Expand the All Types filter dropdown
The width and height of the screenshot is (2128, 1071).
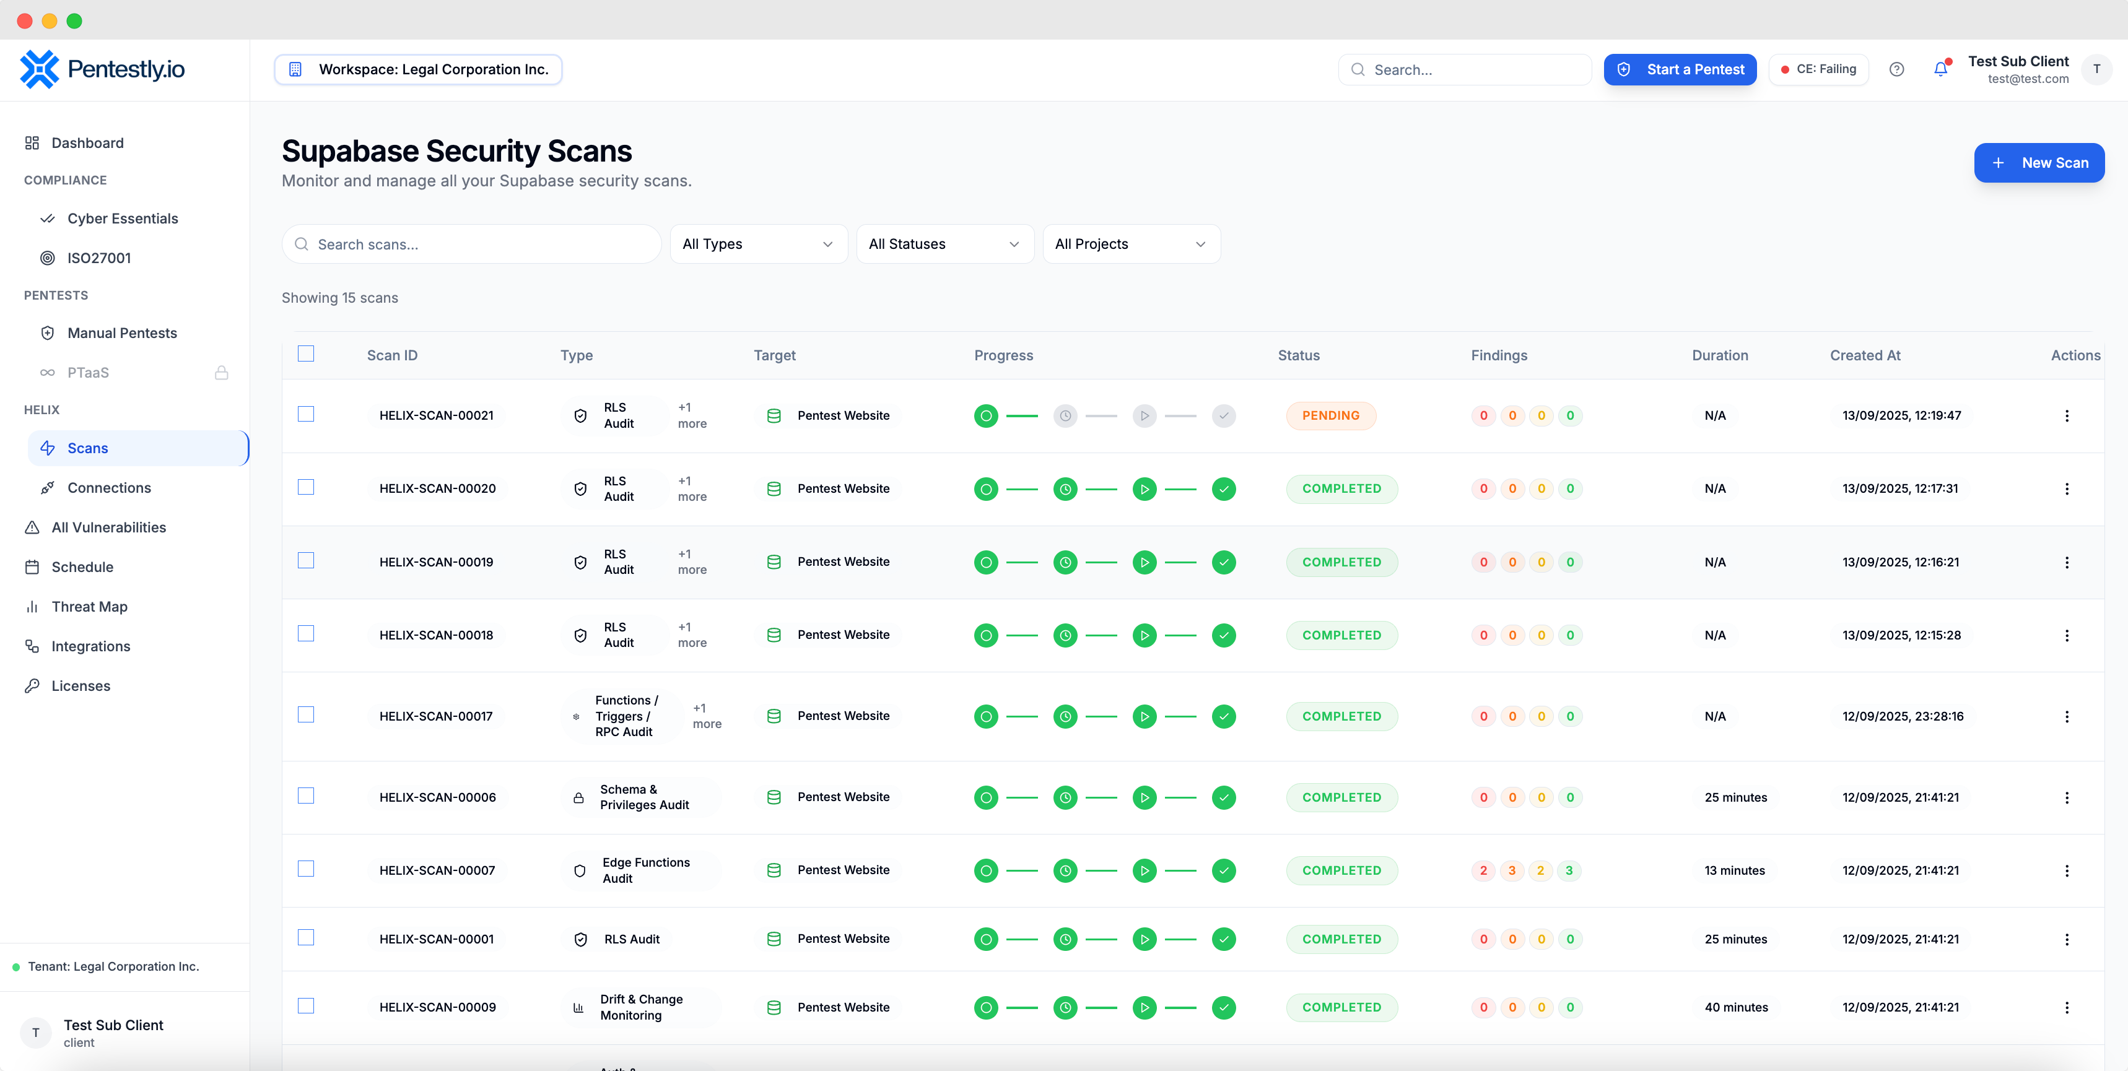[x=757, y=245]
